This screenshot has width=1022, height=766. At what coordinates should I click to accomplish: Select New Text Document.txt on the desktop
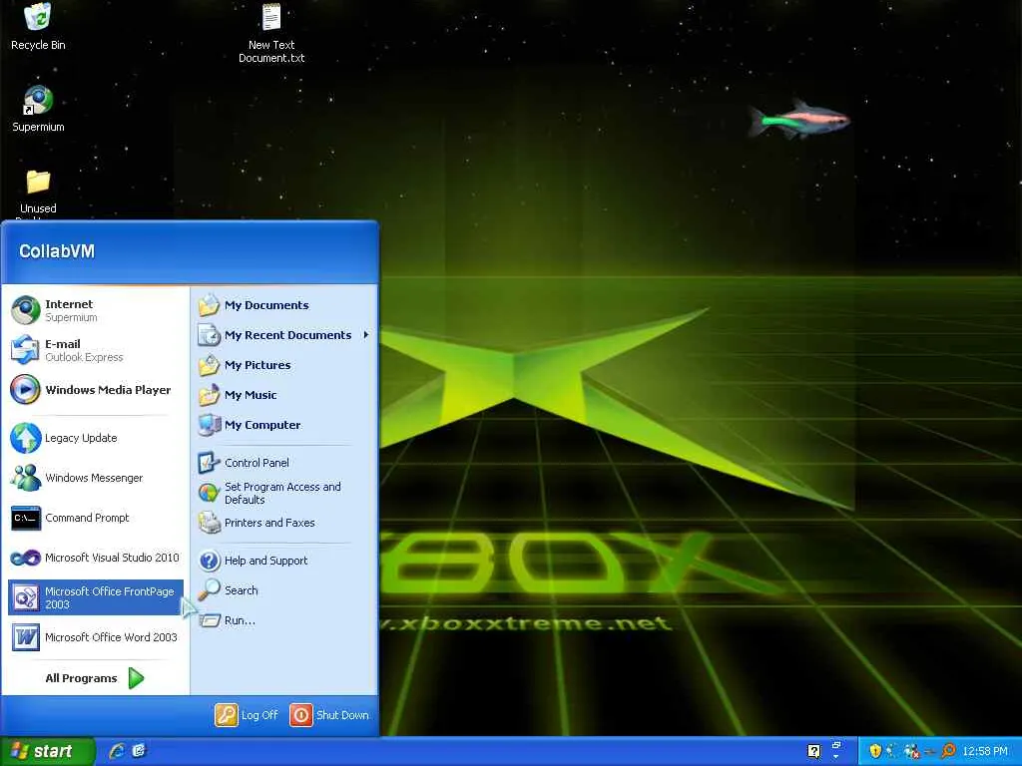[x=271, y=33]
